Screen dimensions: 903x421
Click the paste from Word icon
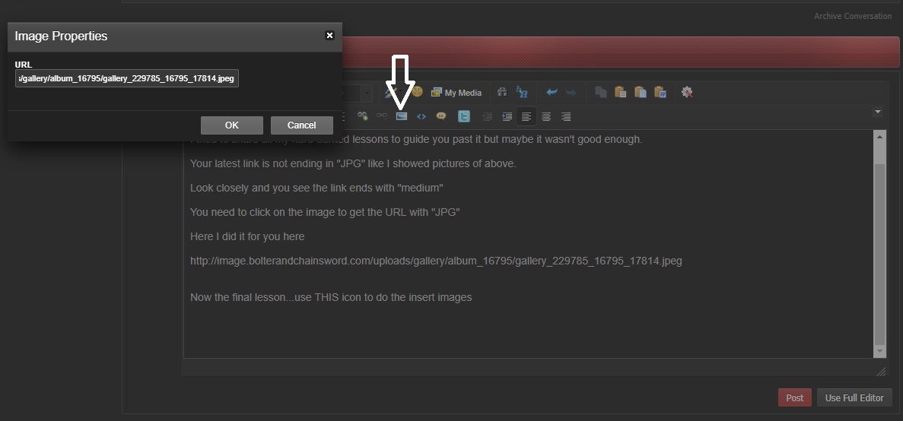click(660, 92)
